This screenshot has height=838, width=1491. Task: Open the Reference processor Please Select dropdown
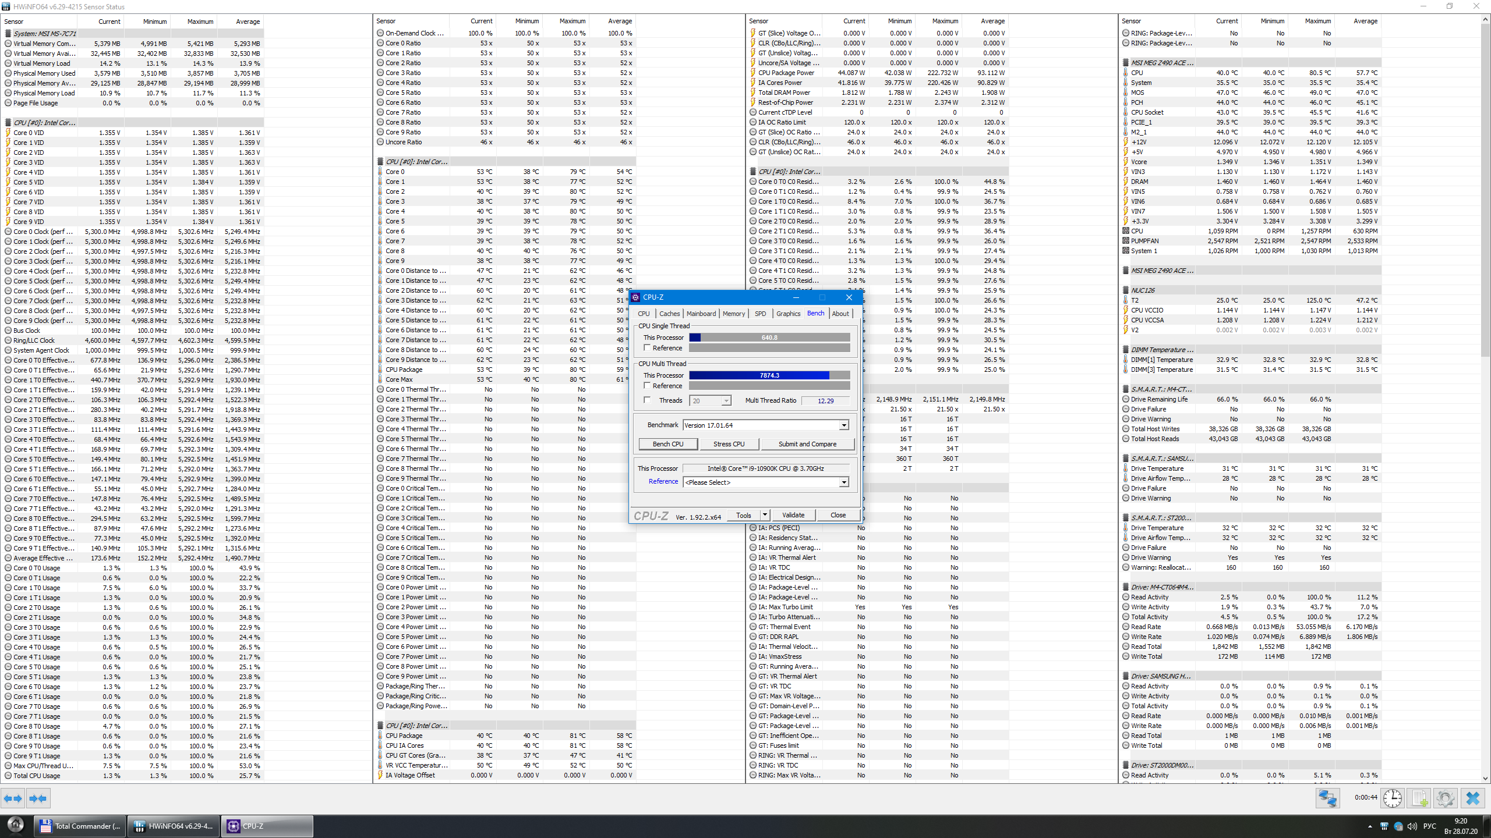[843, 482]
